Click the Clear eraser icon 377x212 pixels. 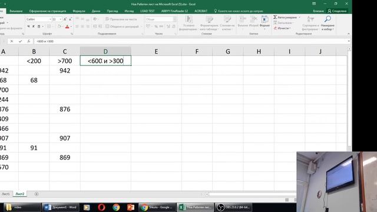[x=275, y=28]
